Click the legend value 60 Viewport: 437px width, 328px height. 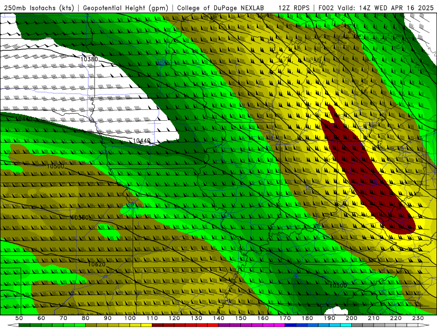(41, 318)
